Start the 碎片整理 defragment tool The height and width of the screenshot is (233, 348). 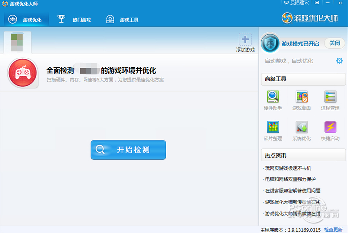tap(273, 131)
